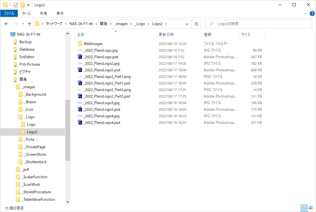Open the ファイル menu tab
The image size is (316, 212).
[9, 13]
